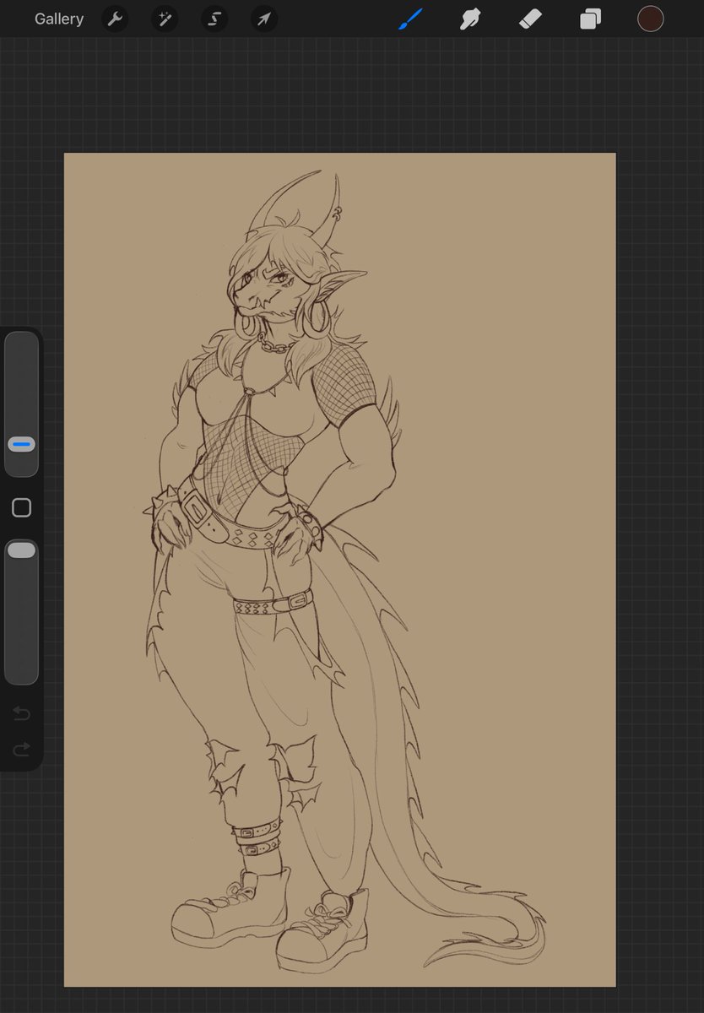Image resolution: width=704 pixels, height=1013 pixels.
Task: Activate the Transform arrow tool
Action: pyautogui.click(x=264, y=19)
